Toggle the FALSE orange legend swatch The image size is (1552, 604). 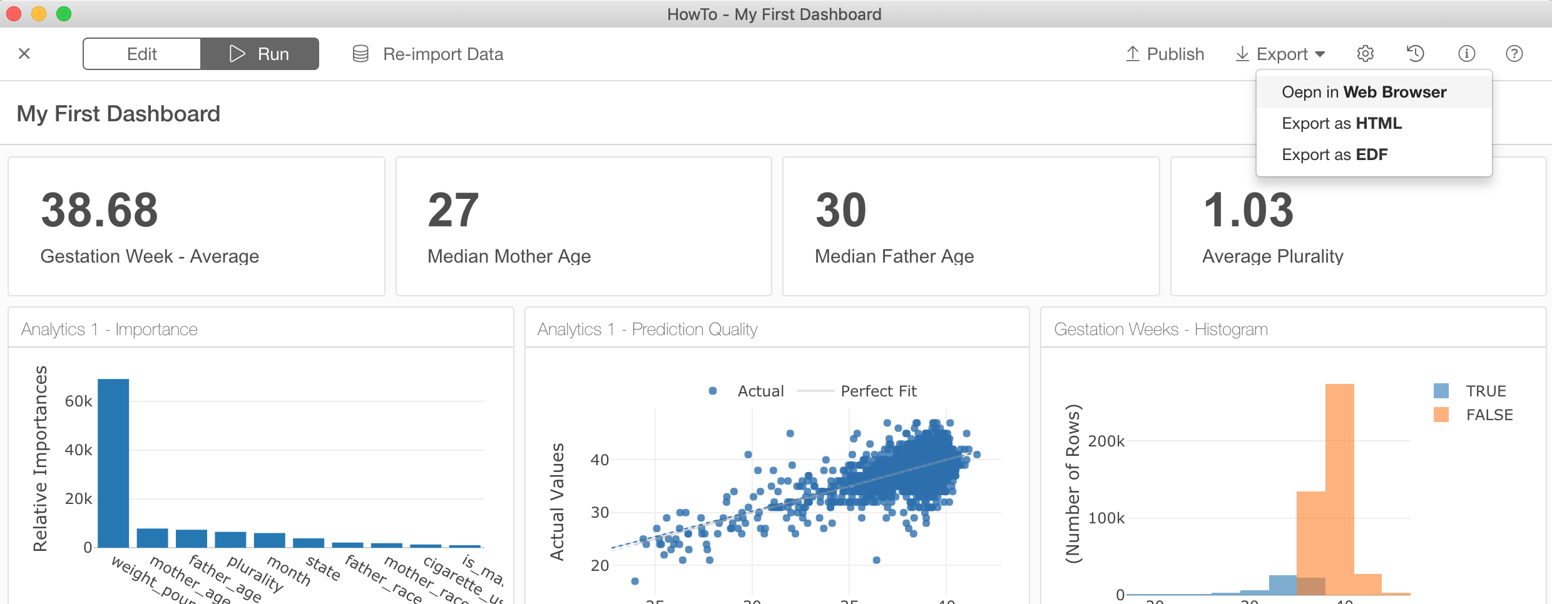coord(1441,415)
